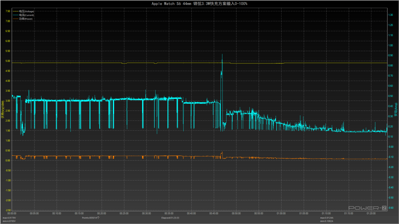Click the 0.90 tick on the amp axis

pos(391,56)
